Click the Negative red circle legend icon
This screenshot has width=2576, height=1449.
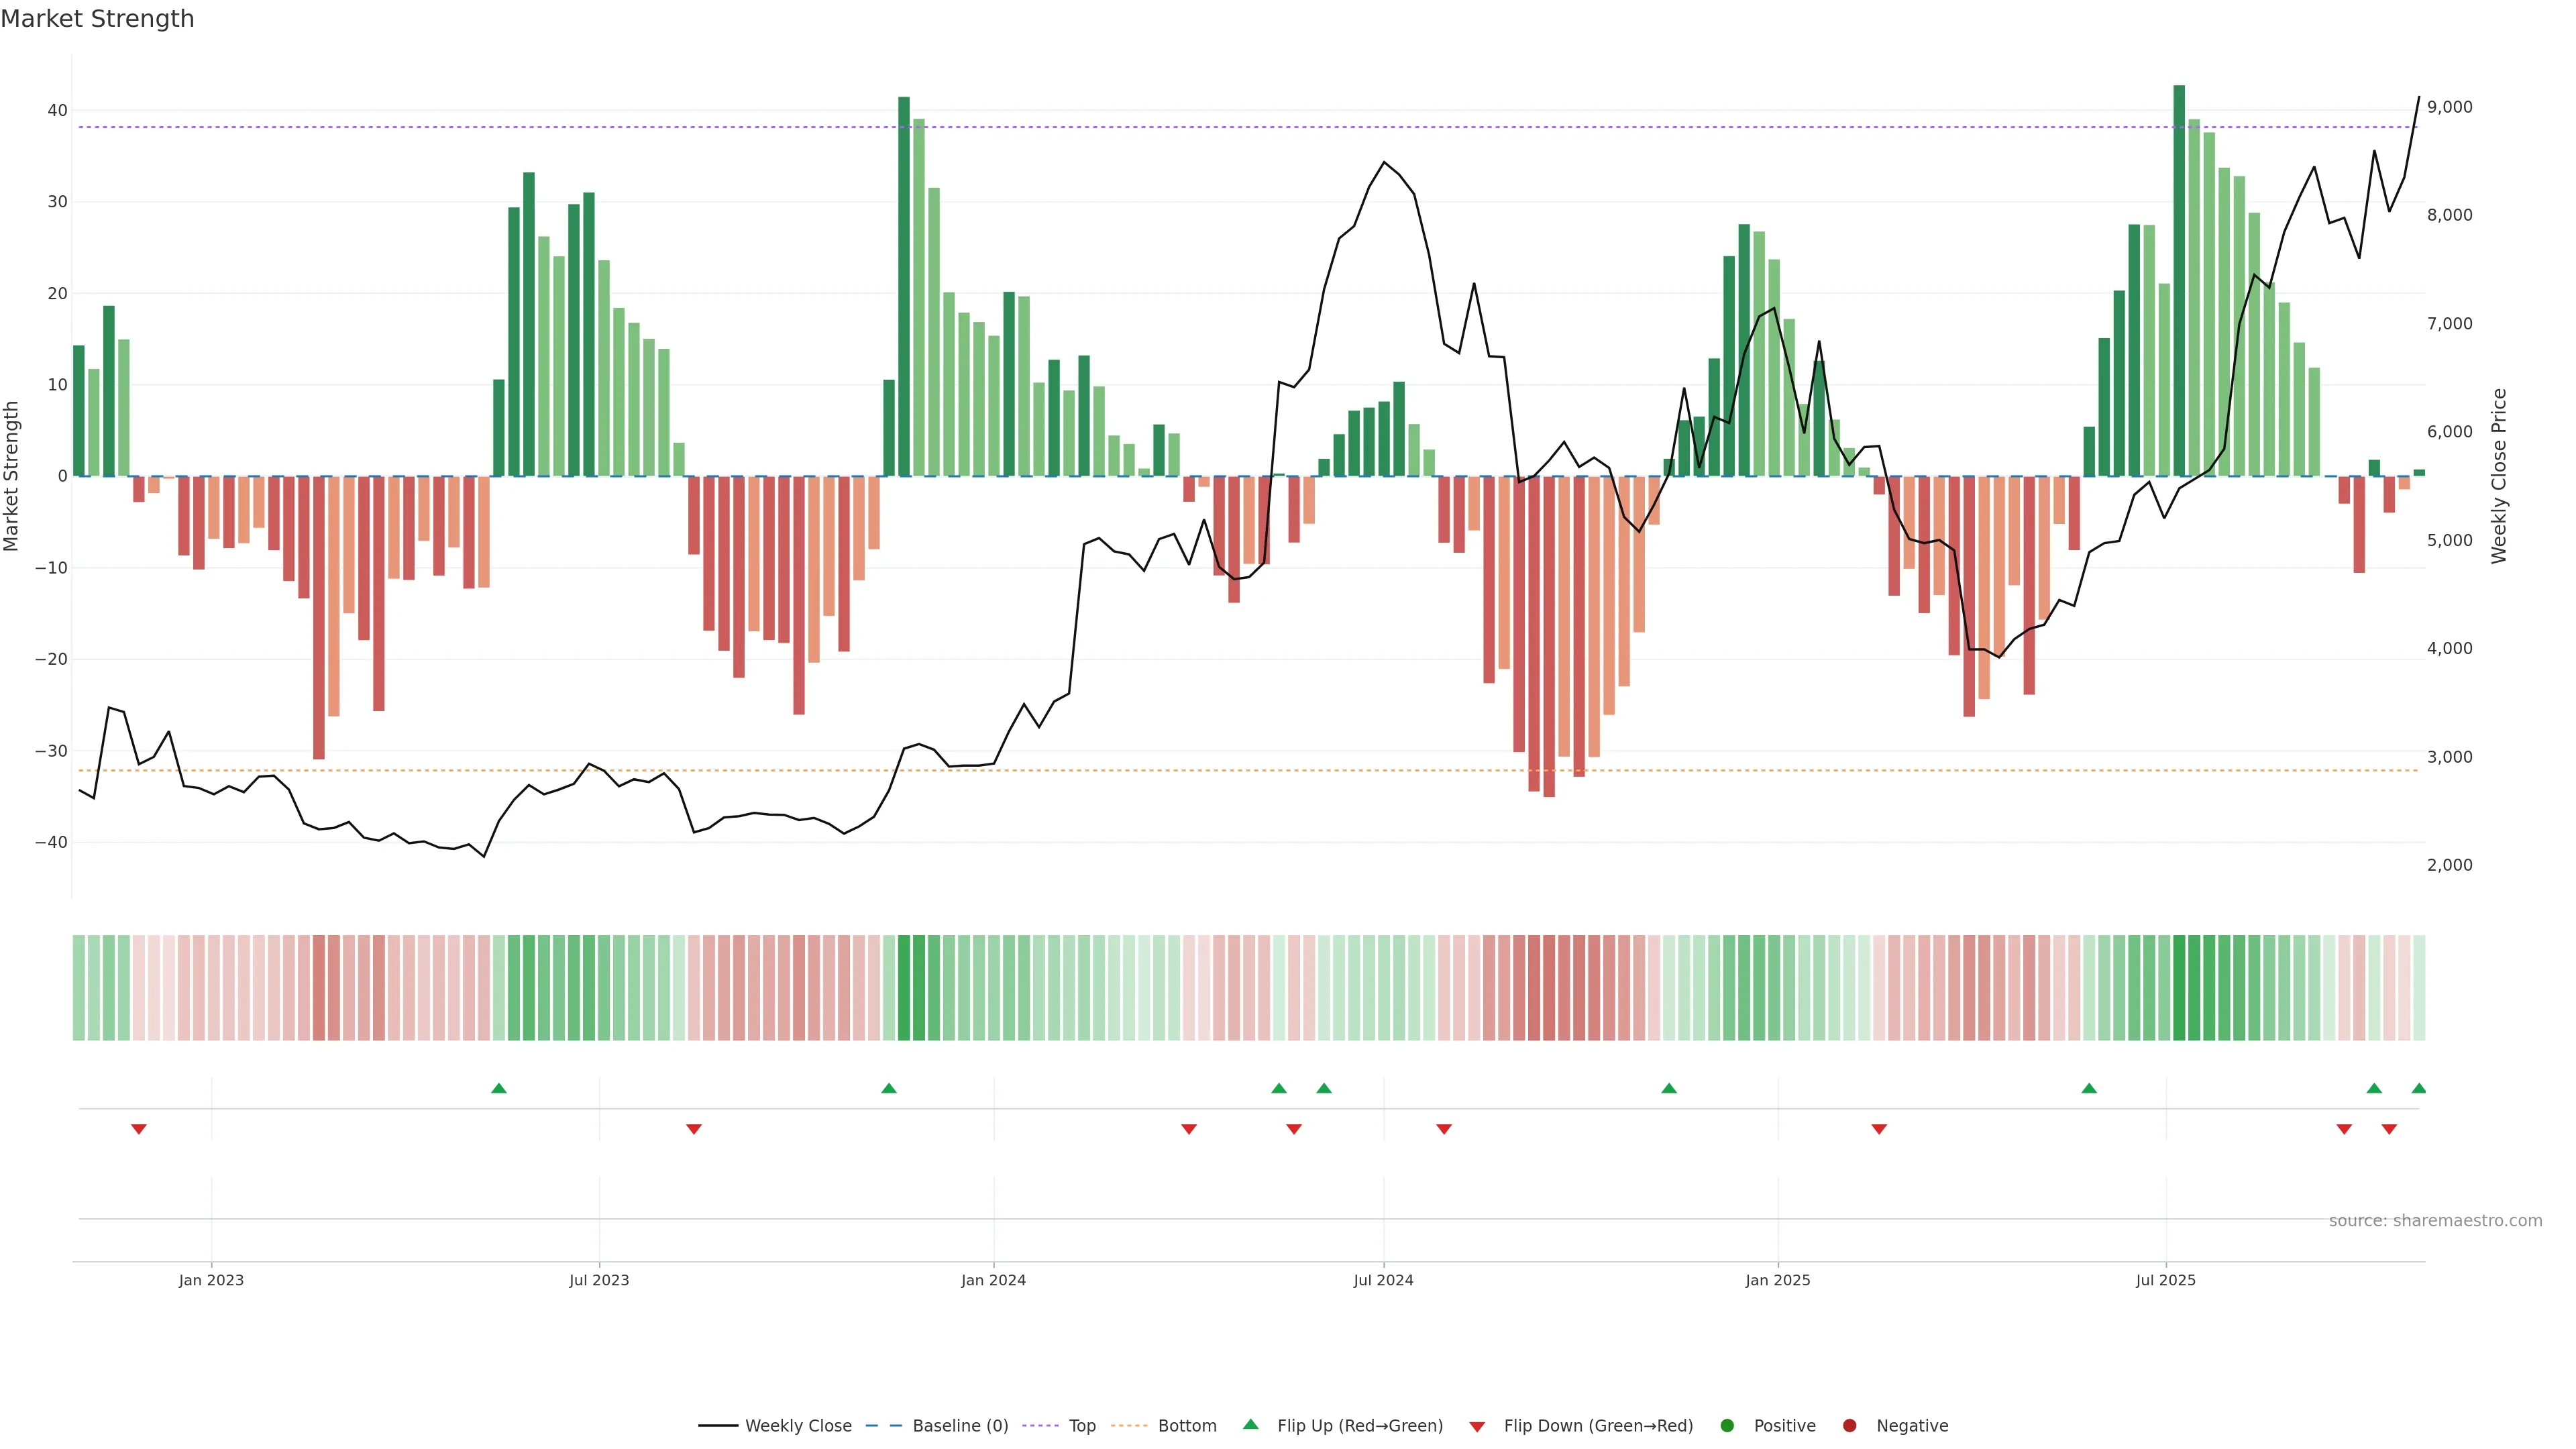1849,1425
